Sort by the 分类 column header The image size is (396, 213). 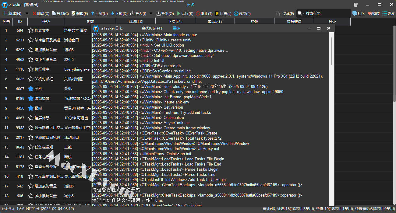(x=332, y=22)
